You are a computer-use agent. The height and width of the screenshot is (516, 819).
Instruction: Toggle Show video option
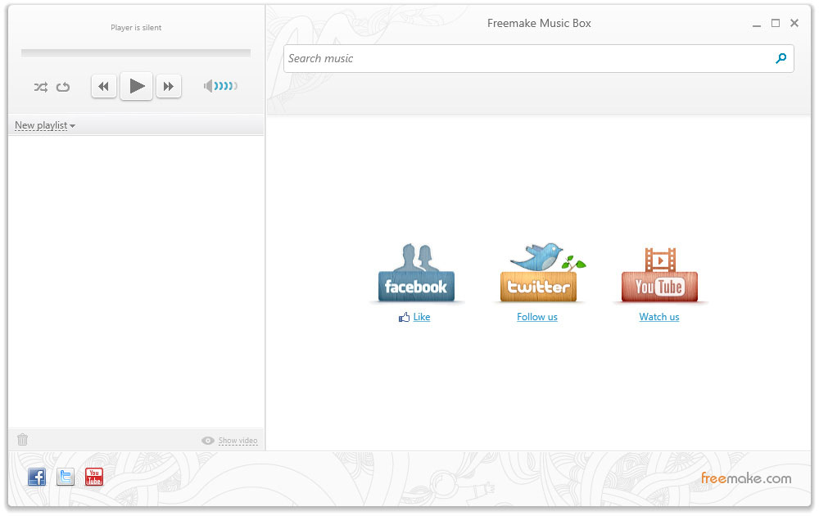pyautogui.click(x=230, y=441)
